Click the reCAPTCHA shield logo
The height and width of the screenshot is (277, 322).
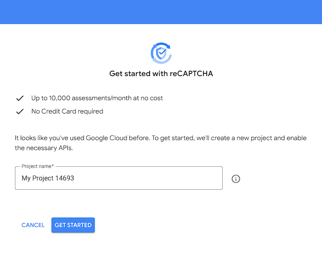(161, 53)
